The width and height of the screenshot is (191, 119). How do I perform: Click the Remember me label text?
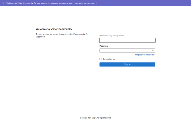tap(109, 59)
